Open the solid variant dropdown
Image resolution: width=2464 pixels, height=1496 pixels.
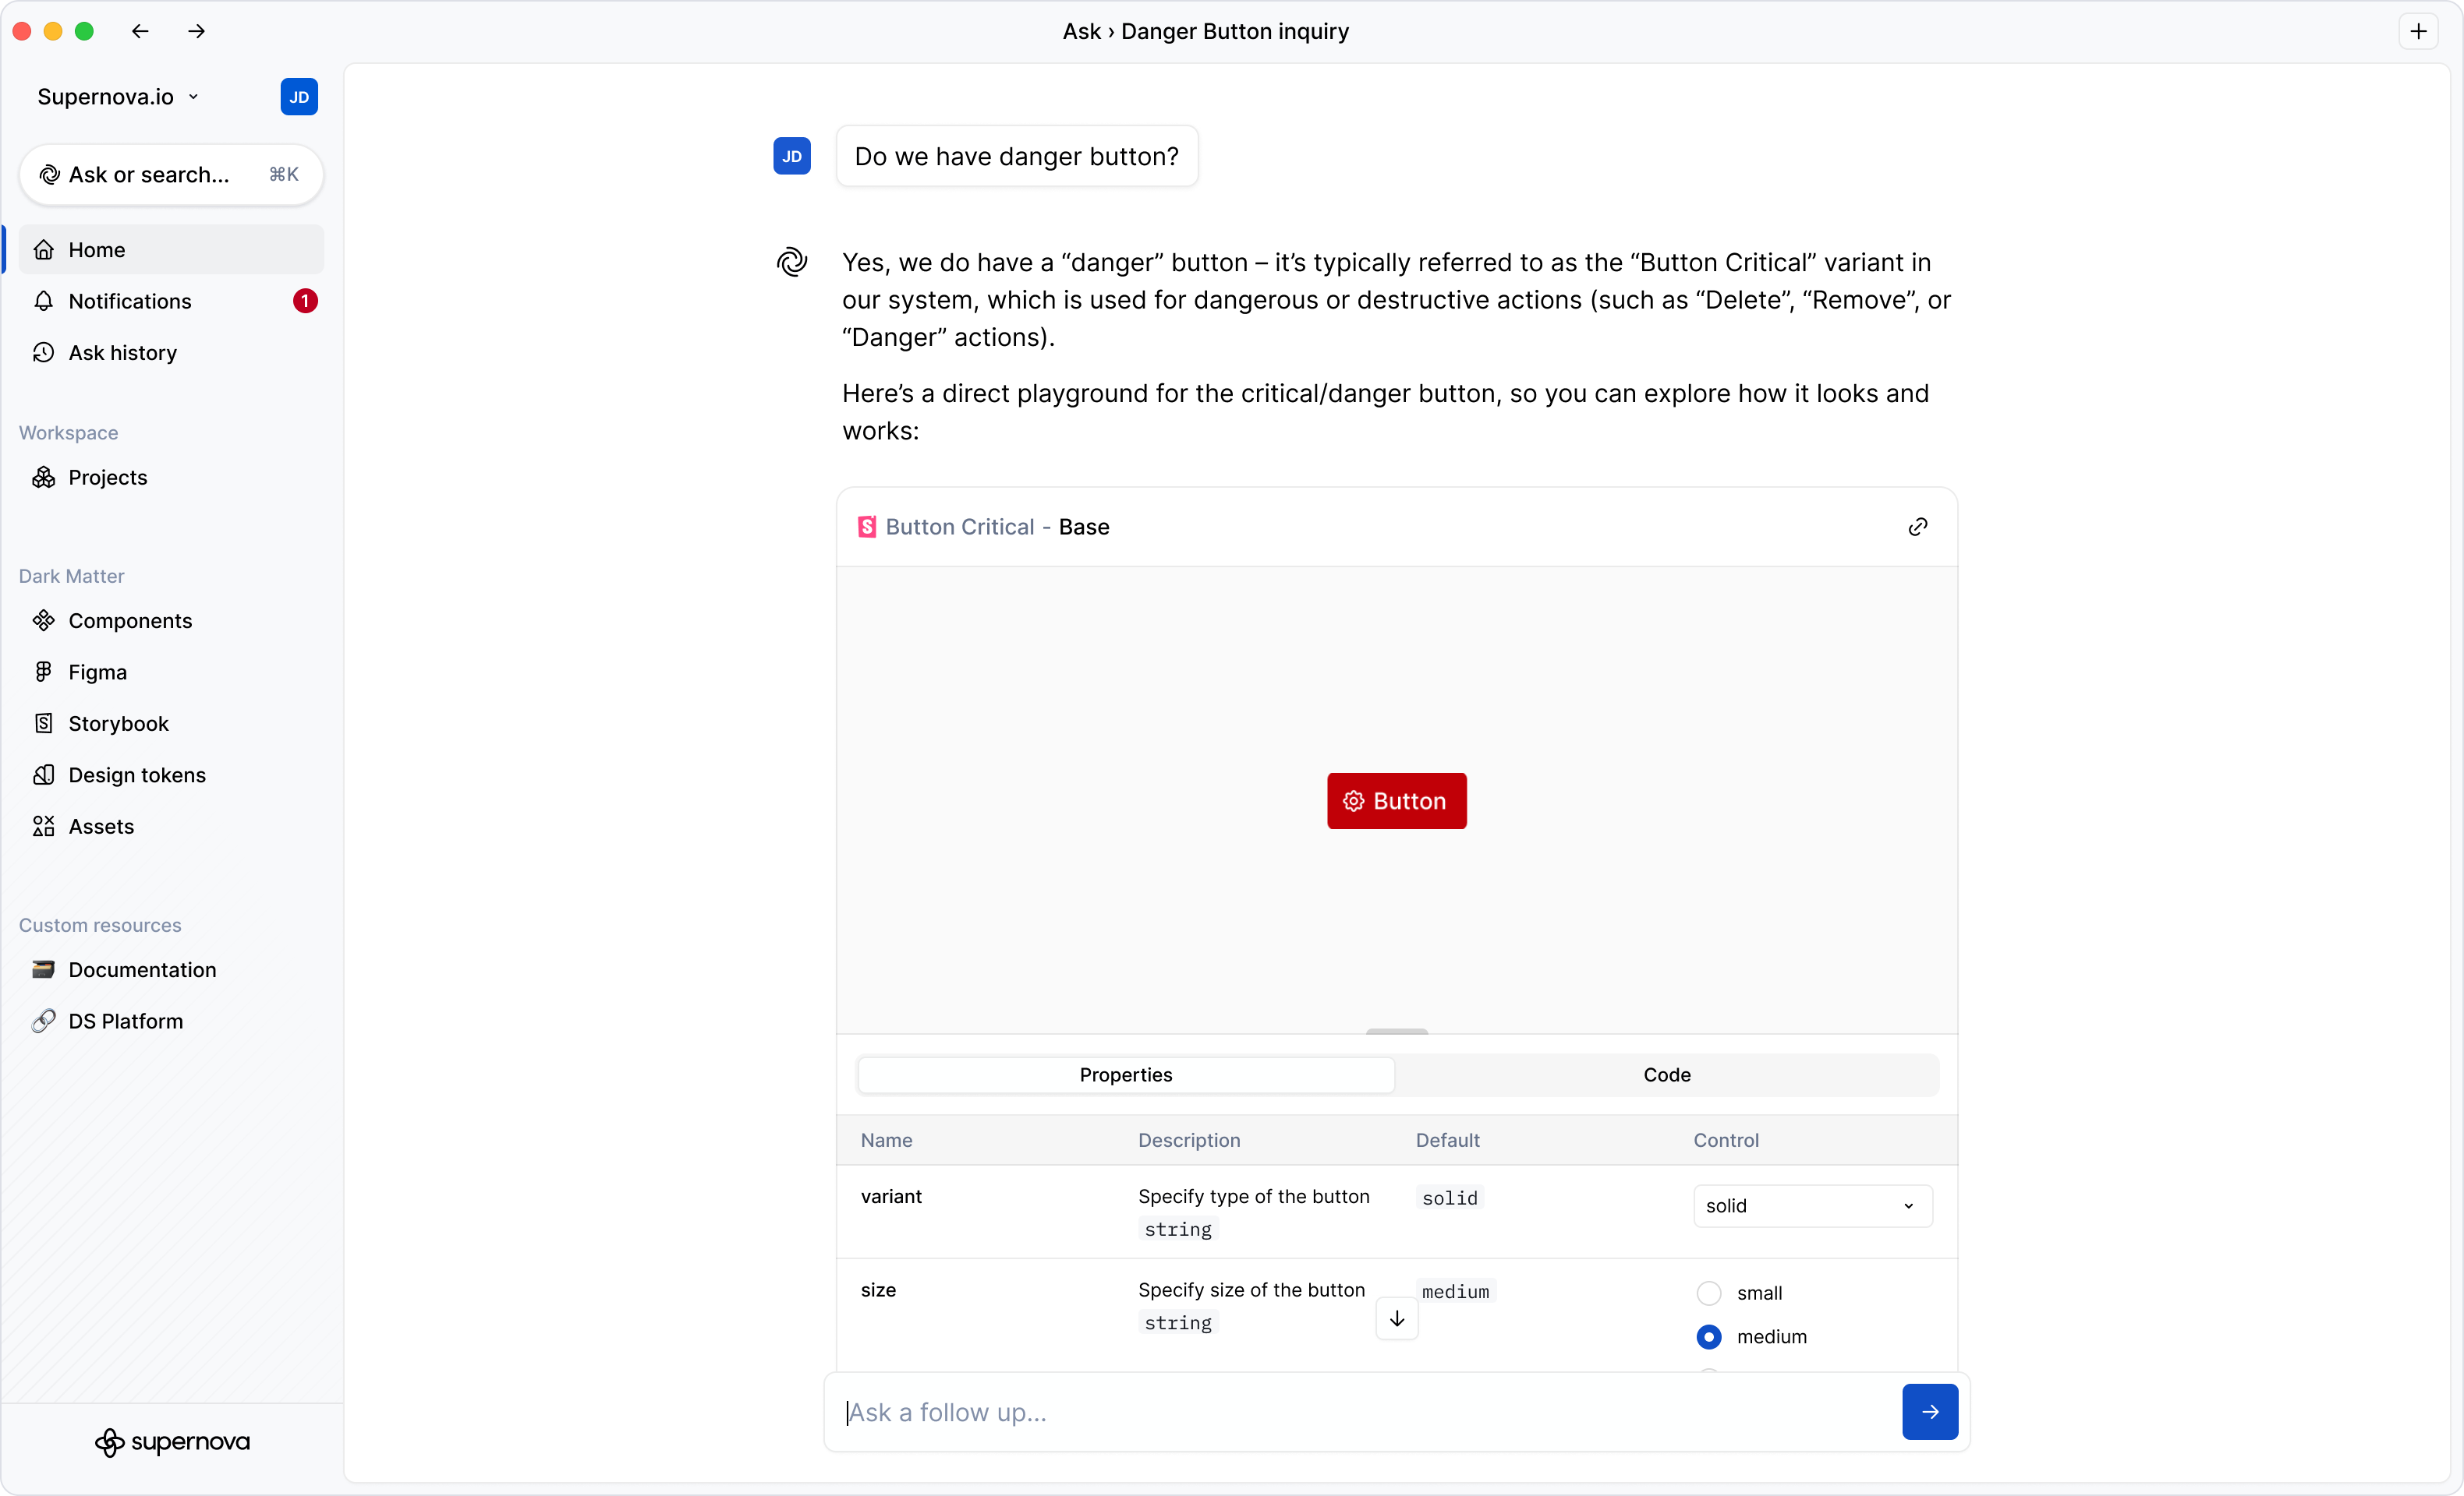(1811, 1205)
